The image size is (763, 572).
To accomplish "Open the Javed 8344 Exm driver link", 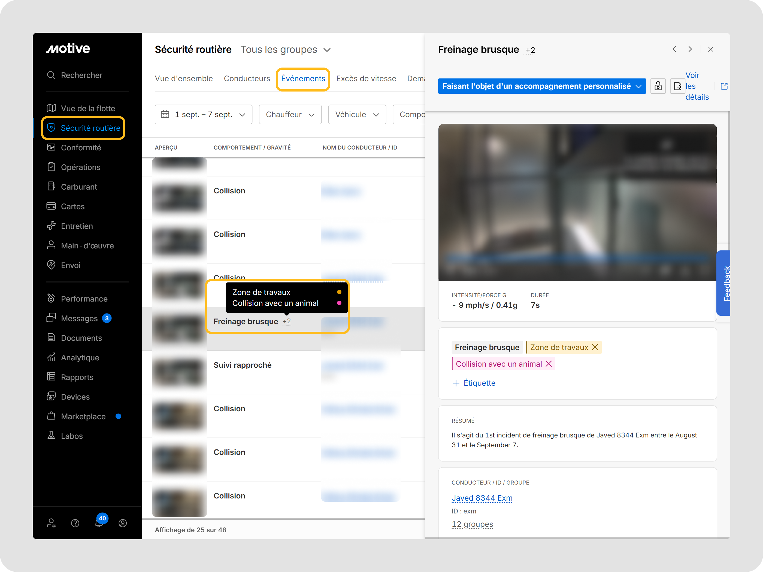I will (x=482, y=498).
